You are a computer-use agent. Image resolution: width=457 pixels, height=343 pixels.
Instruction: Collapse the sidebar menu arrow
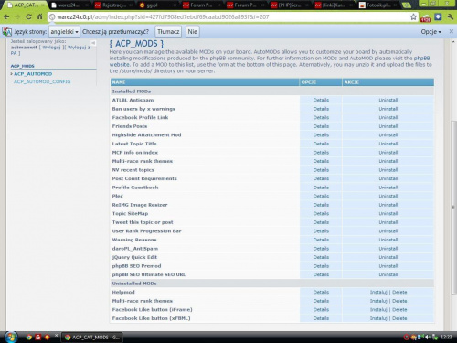point(93,43)
